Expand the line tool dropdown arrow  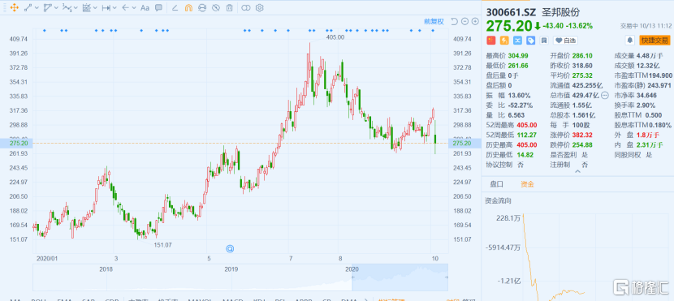(x=37, y=8)
